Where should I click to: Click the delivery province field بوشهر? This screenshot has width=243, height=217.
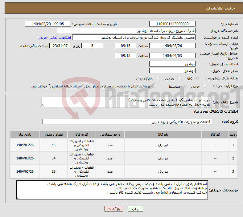pyautogui.click(x=172, y=64)
